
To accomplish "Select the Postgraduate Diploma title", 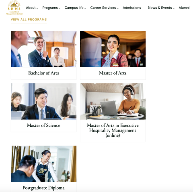I will point(43,188).
